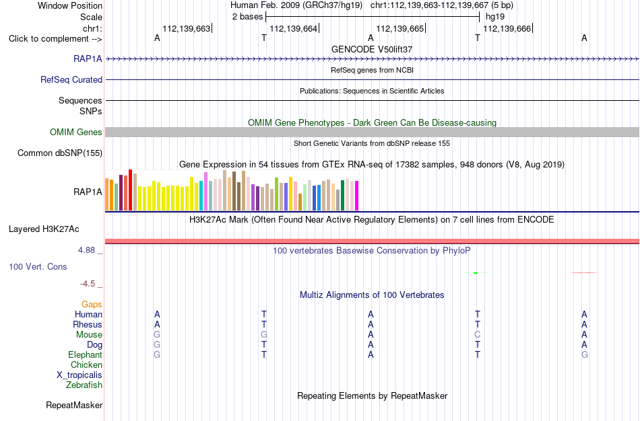Screen dimensions: 640x421
Task: Click the gray OMIM Genes item bar
Action: (x=372, y=132)
